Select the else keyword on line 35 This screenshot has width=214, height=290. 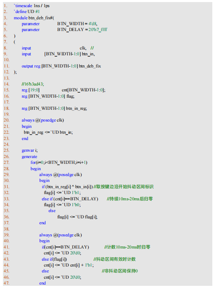(52, 211)
